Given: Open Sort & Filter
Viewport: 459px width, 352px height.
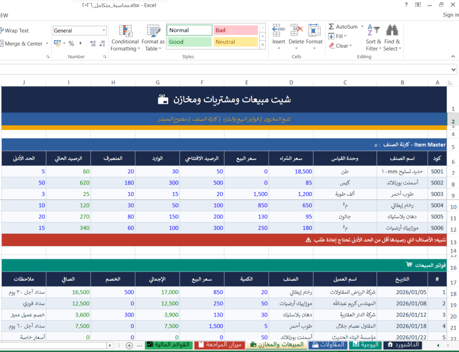Looking at the screenshot, I should pyautogui.click(x=373, y=39).
